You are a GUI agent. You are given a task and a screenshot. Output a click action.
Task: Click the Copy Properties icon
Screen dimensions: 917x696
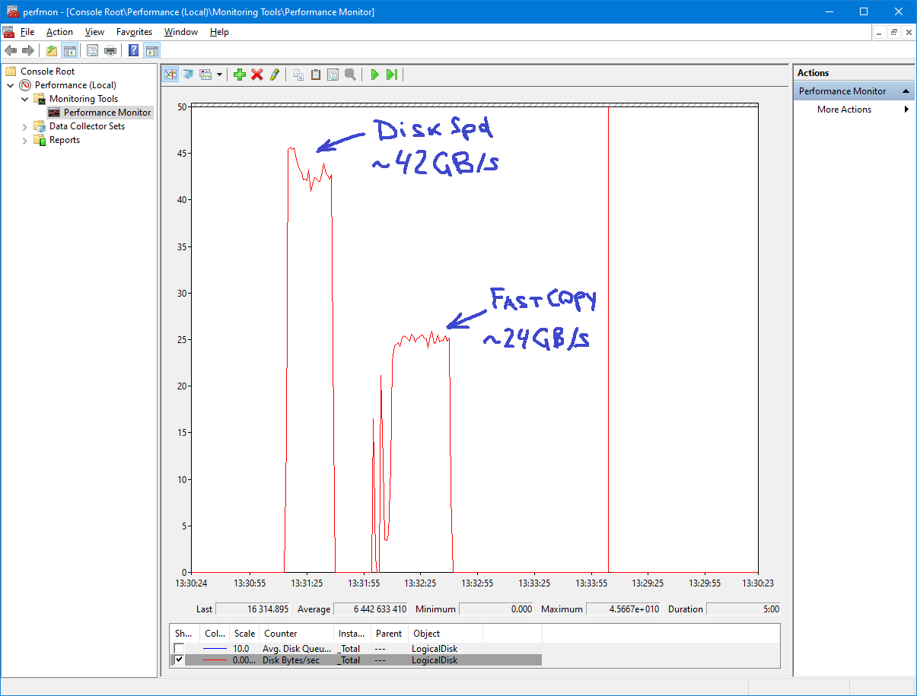pos(298,74)
